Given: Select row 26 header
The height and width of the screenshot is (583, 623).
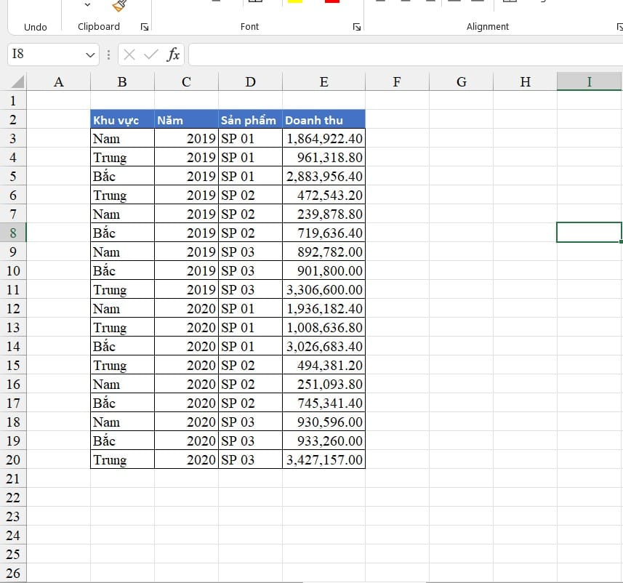Looking at the screenshot, I should pyautogui.click(x=13, y=573).
